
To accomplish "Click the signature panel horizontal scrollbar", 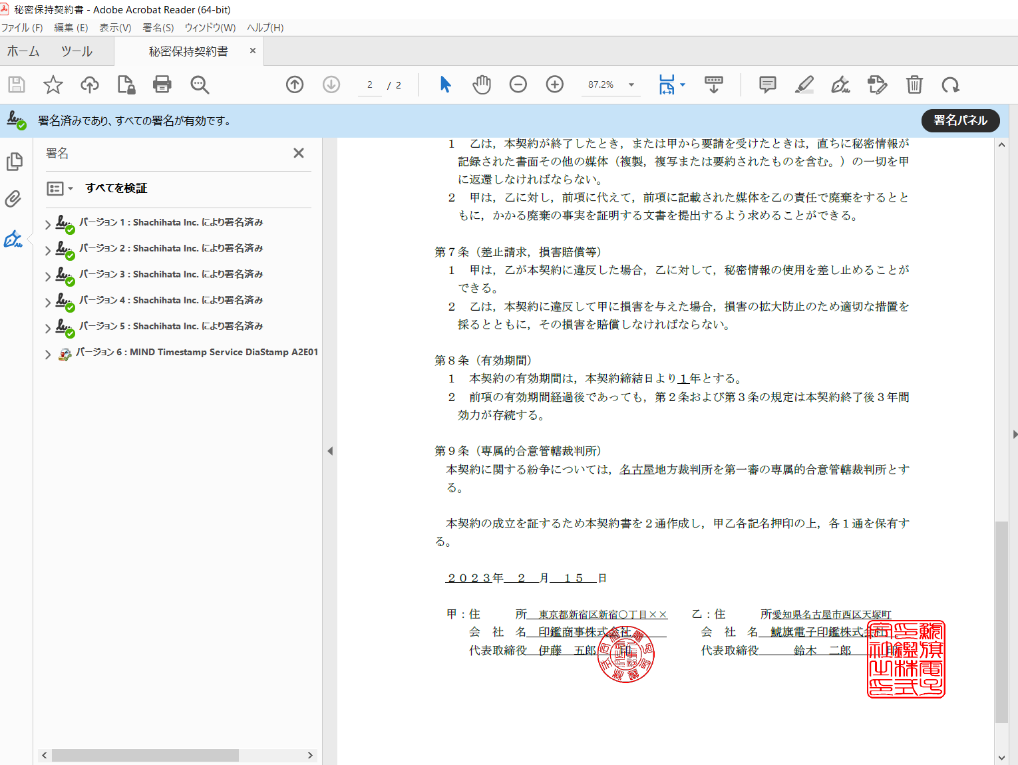I will pyautogui.click(x=145, y=755).
